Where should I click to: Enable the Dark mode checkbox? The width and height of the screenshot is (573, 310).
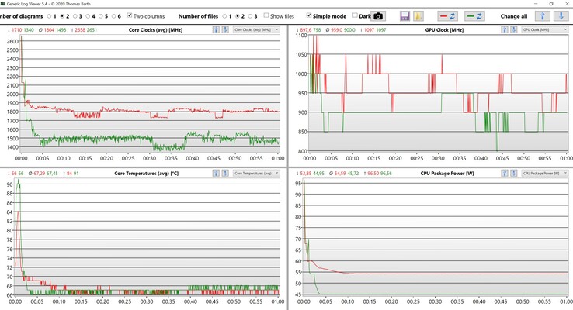[x=355, y=15]
